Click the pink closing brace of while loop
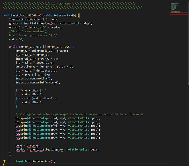189x166 pixels. coord(10,154)
